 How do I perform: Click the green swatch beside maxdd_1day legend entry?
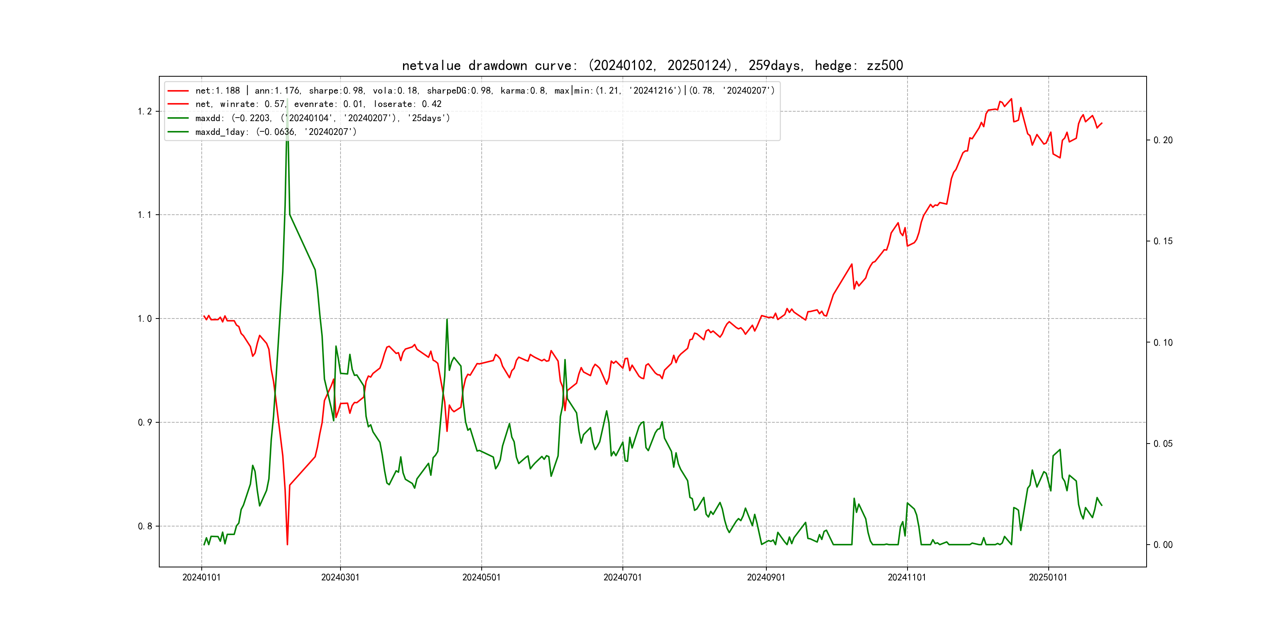coord(178,132)
